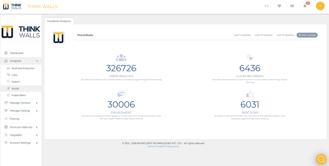Select Last 10 Updates filter

[x=264, y=35]
